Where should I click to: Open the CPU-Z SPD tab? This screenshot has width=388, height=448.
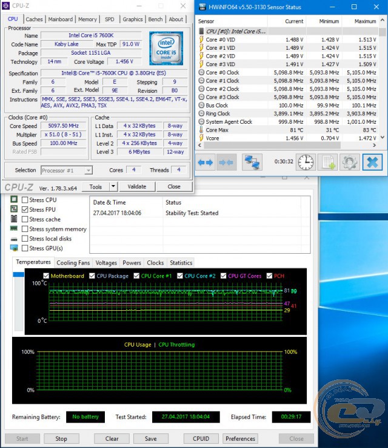[x=109, y=19]
